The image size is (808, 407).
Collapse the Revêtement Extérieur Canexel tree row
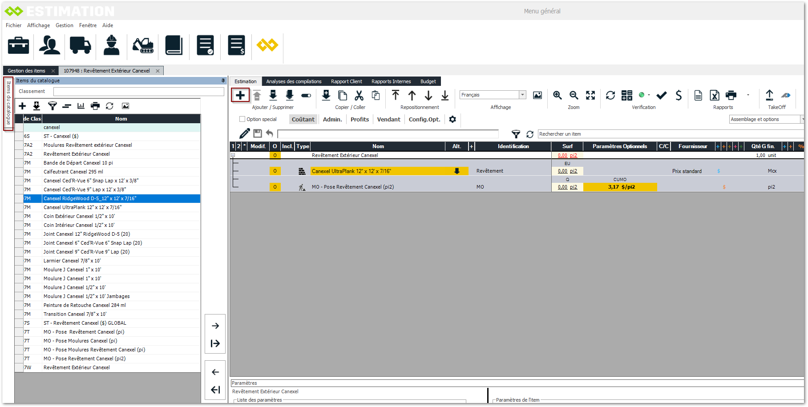[x=233, y=155]
